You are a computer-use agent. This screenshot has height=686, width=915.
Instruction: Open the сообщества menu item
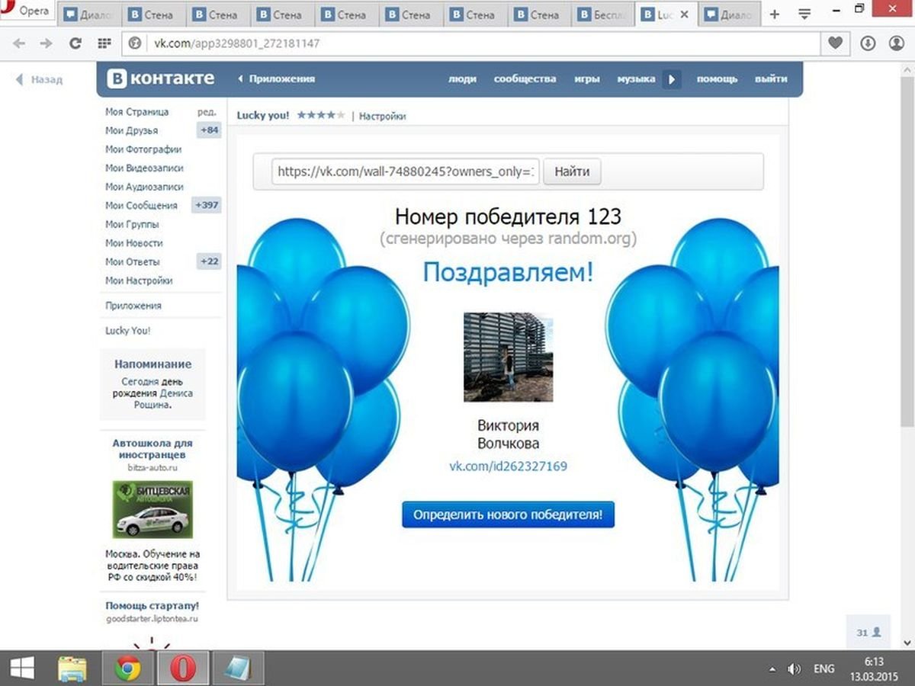[x=525, y=79]
